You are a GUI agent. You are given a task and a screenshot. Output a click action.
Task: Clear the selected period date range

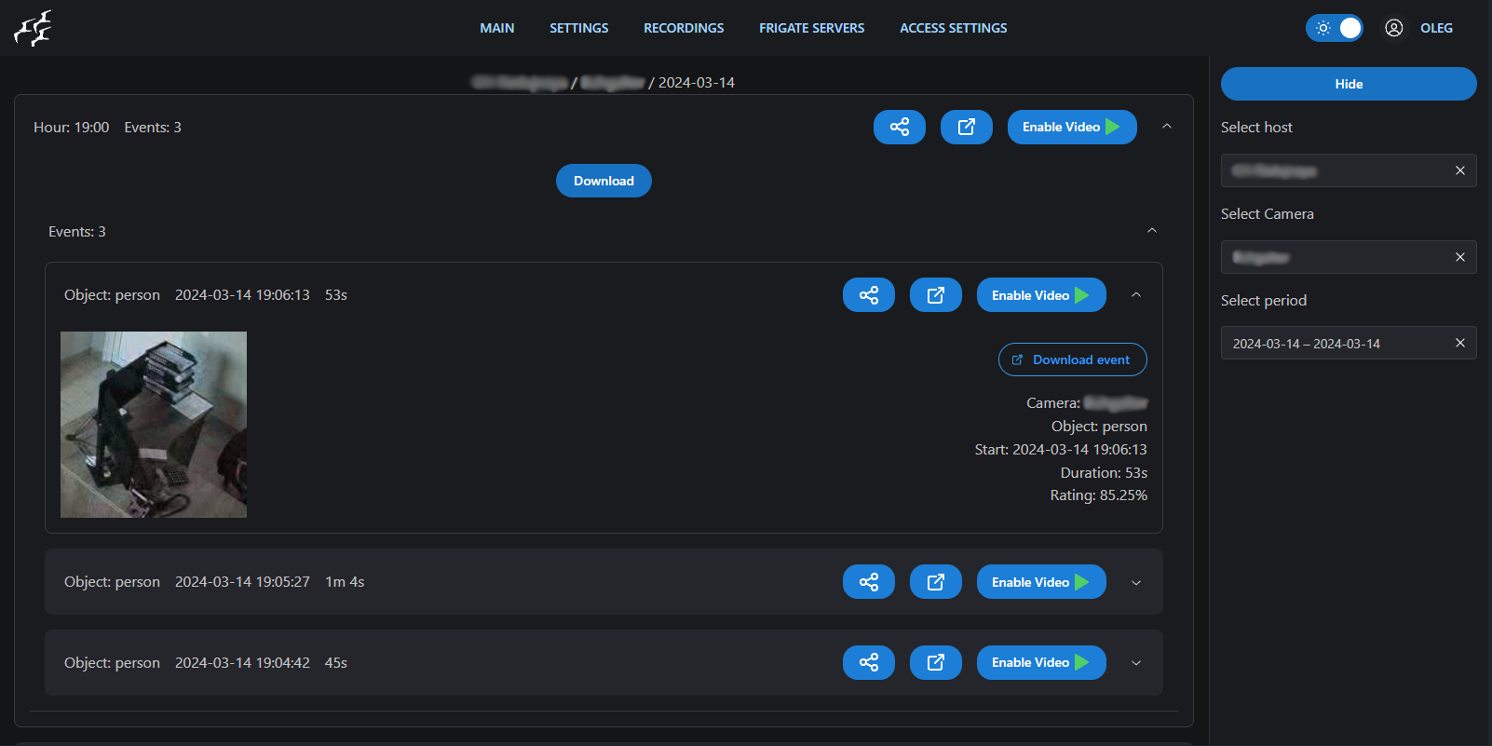[1459, 343]
